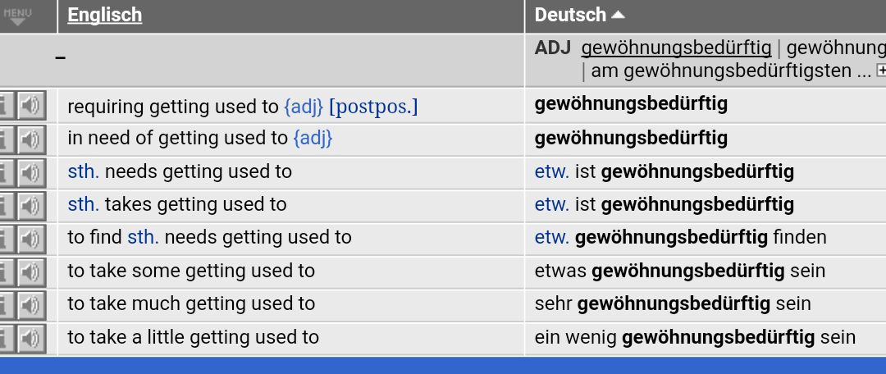The height and width of the screenshot is (374, 886).
Task: Play audio for "to take a little getting used to"
Action: [32, 339]
